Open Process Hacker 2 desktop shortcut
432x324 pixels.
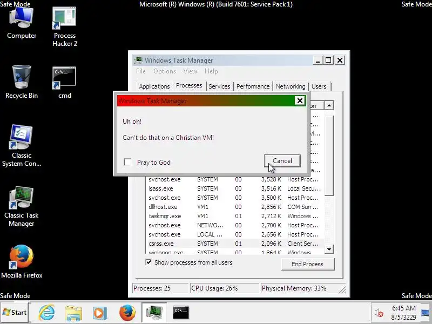pyautogui.click(x=64, y=27)
